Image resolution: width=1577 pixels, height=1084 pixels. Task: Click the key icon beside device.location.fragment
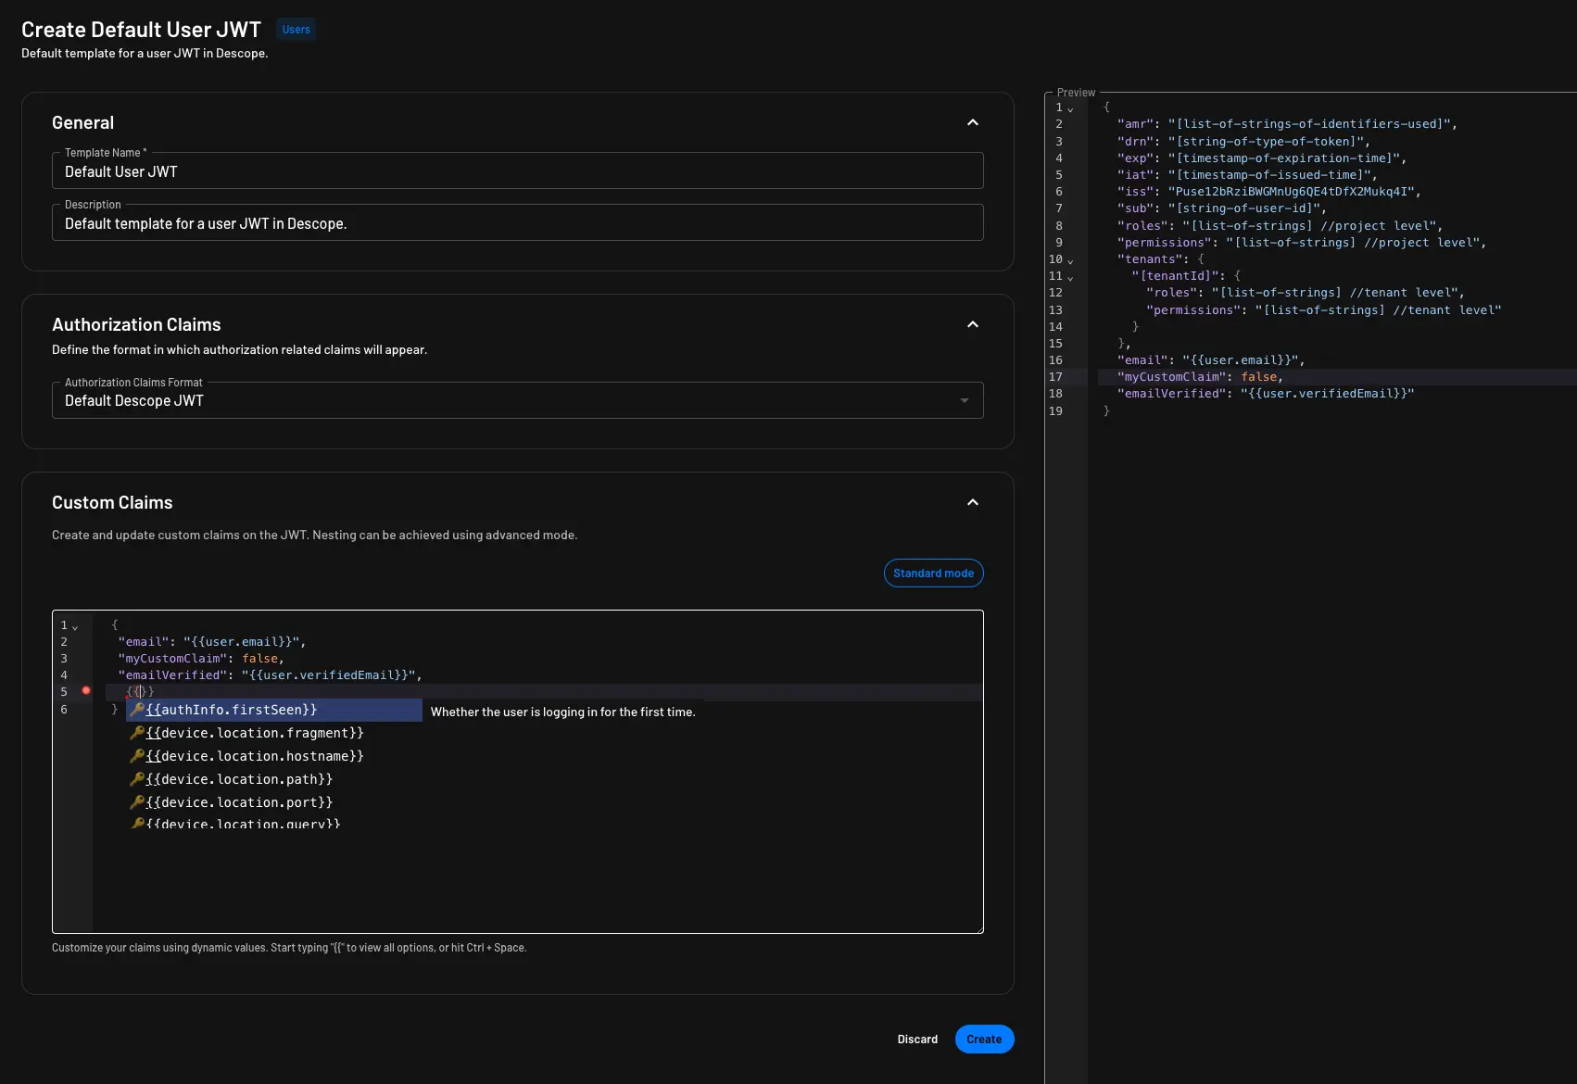(137, 733)
